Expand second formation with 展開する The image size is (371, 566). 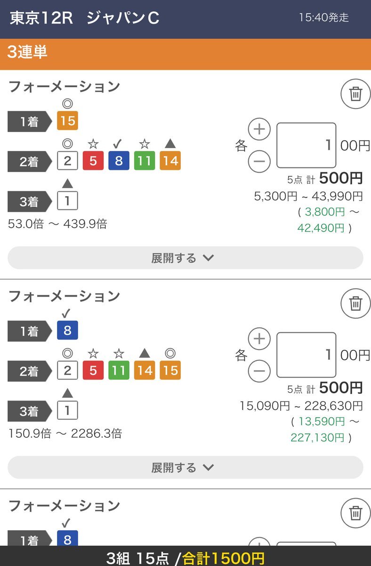coord(185,467)
